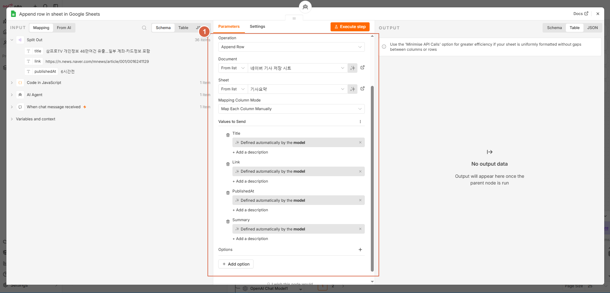Switch input view to Table
The height and width of the screenshot is (293, 610).
pos(183,28)
